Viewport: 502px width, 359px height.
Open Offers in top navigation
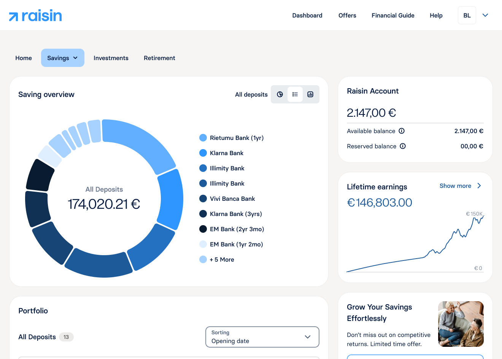point(347,15)
